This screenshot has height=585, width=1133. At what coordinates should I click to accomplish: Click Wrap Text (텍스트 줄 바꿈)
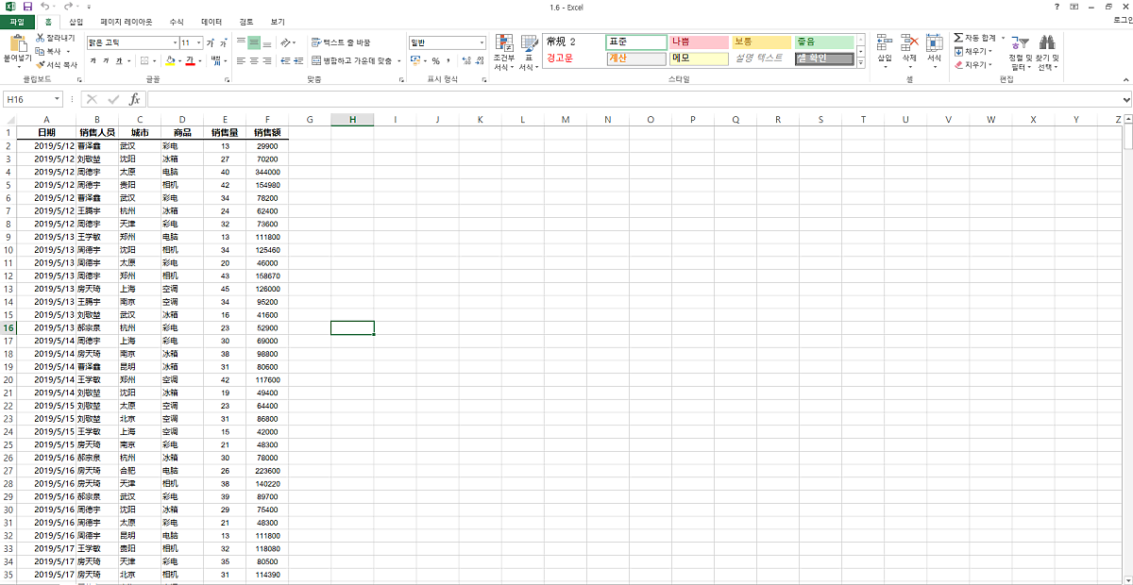tap(341, 42)
